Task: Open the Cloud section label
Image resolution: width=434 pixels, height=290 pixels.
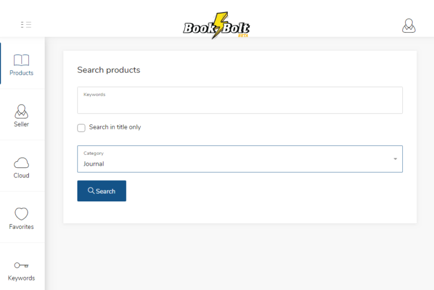Action: 21,176
